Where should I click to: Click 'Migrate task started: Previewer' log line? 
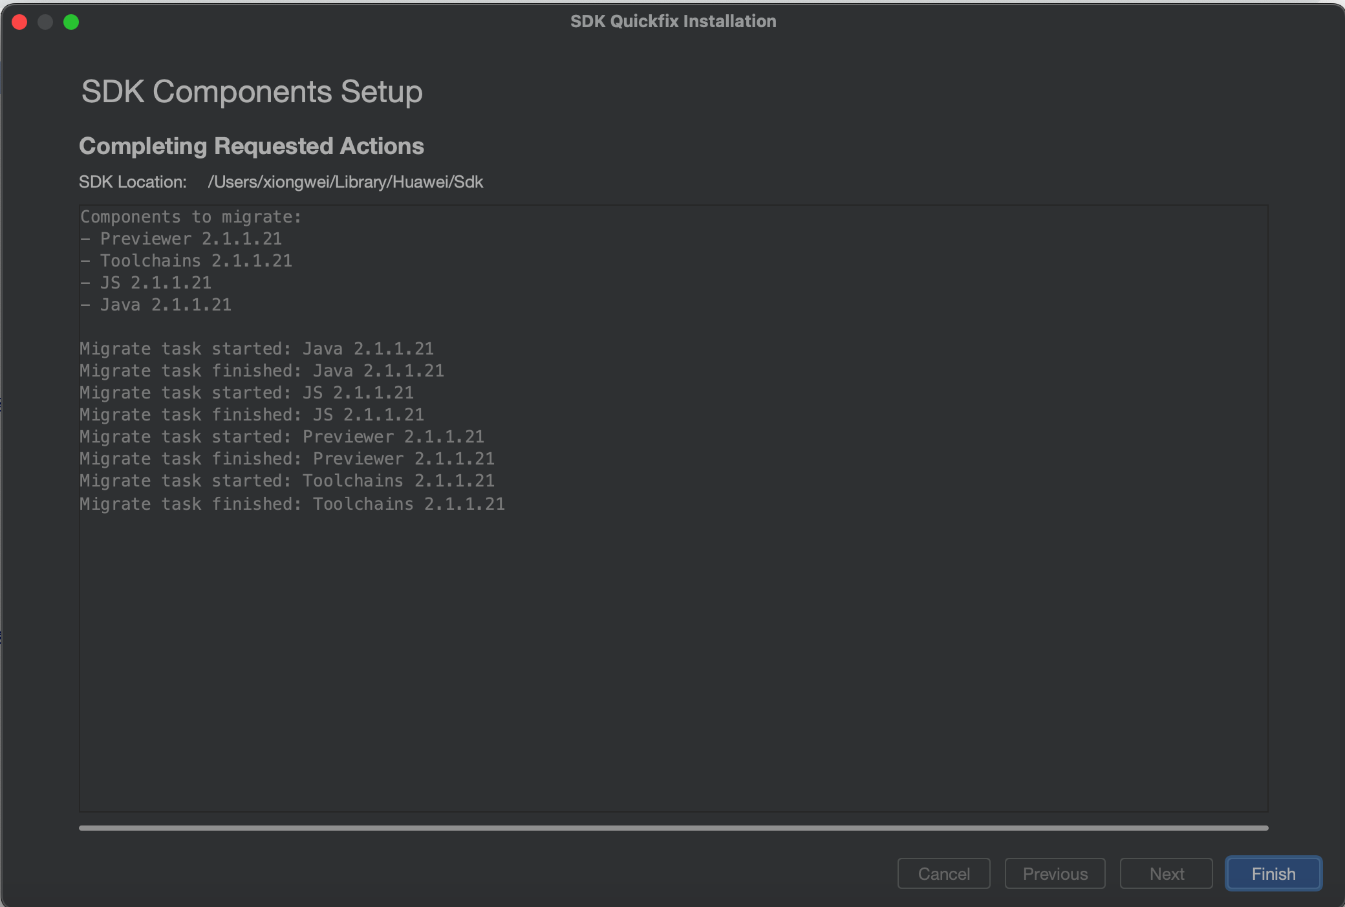click(282, 437)
